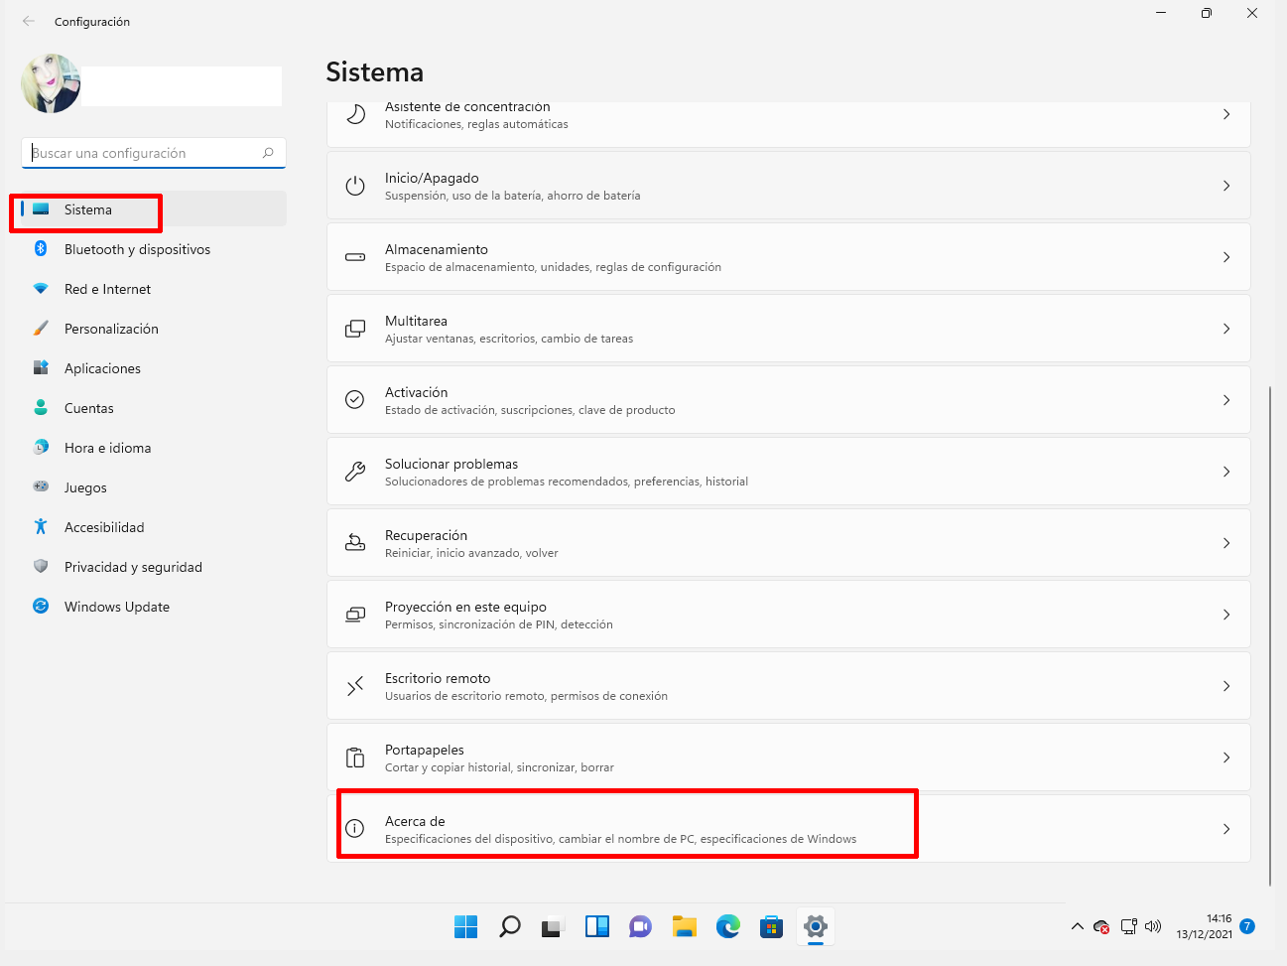Screen dimensions: 1287x966
Task: Open Microsoft Store from the taskbar
Action: pos(771,926)
